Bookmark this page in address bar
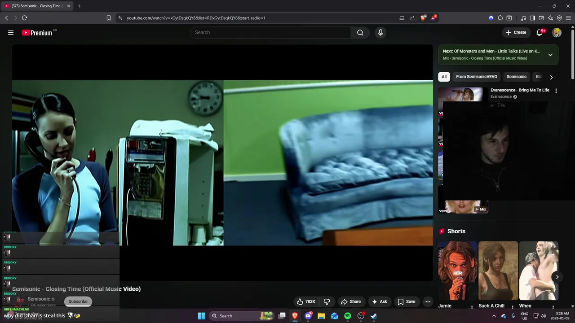 coord(109,18)
